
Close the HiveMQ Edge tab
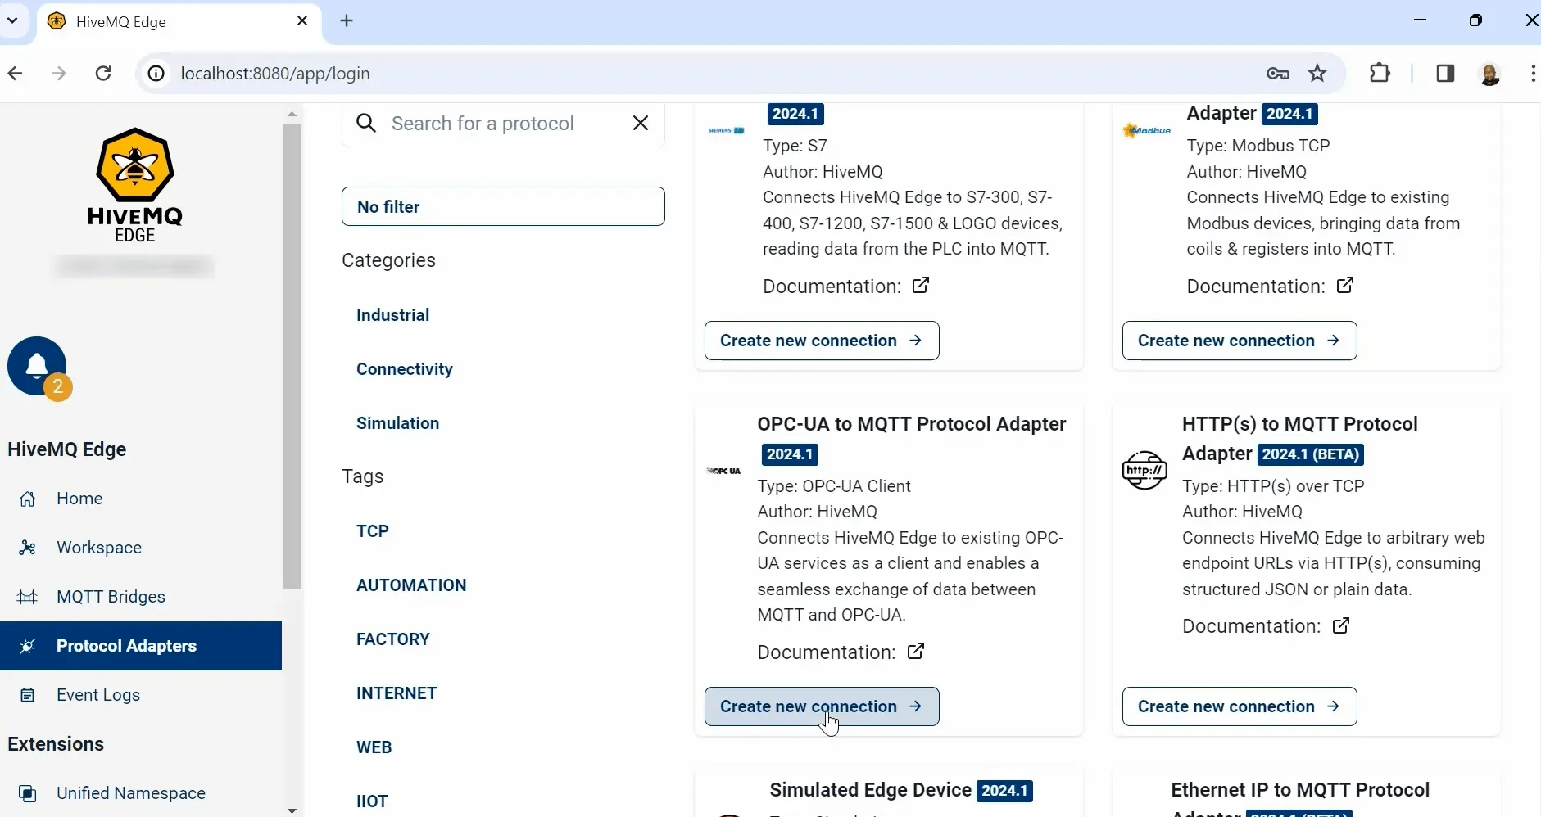(x=302, y=20)
